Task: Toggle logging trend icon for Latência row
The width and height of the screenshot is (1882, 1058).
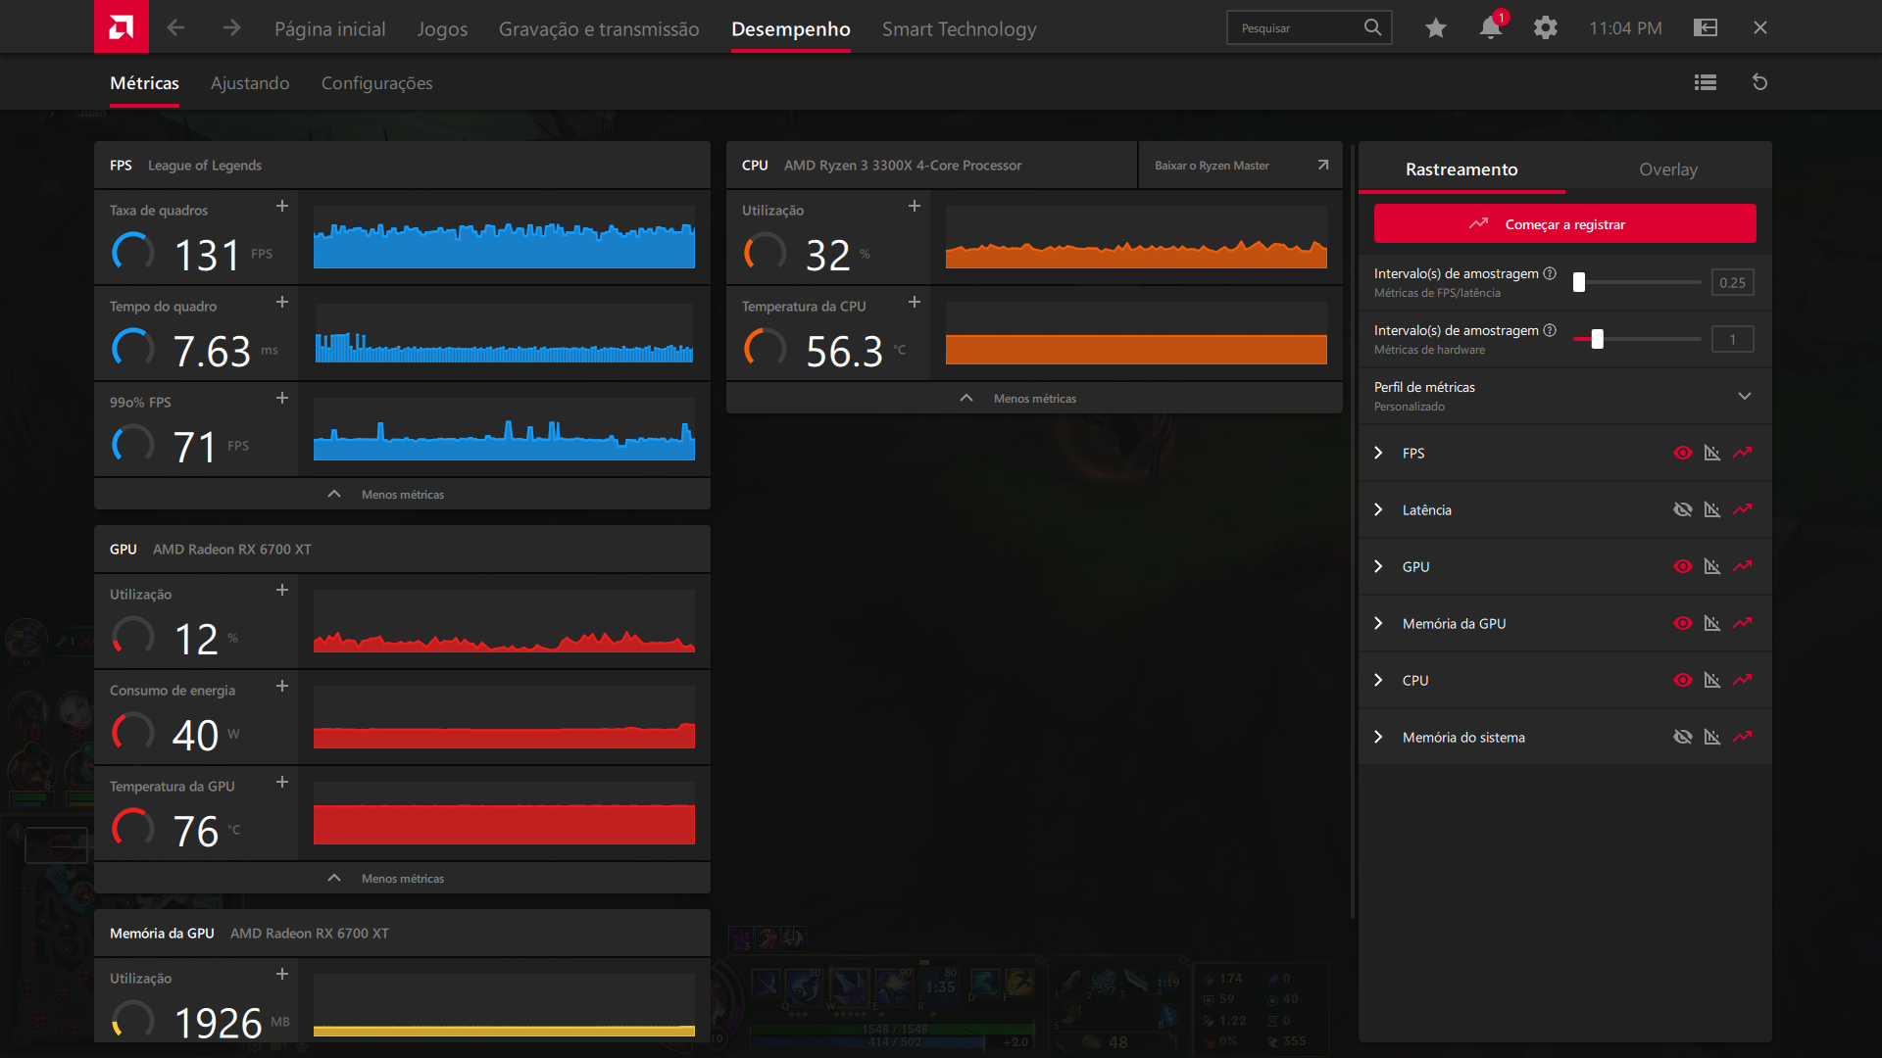Action: (x=1743, y=509)
